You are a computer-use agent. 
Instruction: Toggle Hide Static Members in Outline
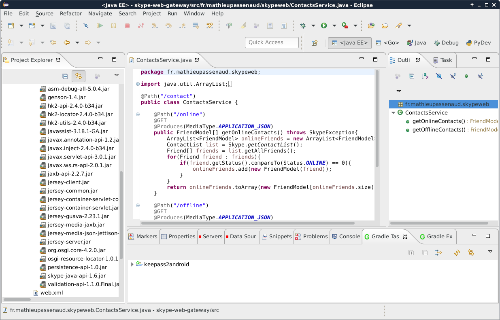(x=453, y=76)
